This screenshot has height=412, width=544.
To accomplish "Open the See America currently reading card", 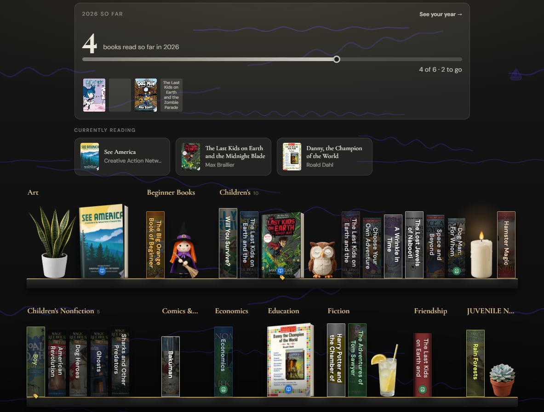I will 122,157.
